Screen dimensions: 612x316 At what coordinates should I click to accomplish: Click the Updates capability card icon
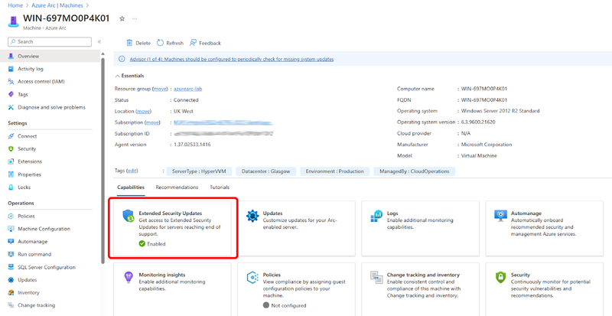[x=252, y=216]
